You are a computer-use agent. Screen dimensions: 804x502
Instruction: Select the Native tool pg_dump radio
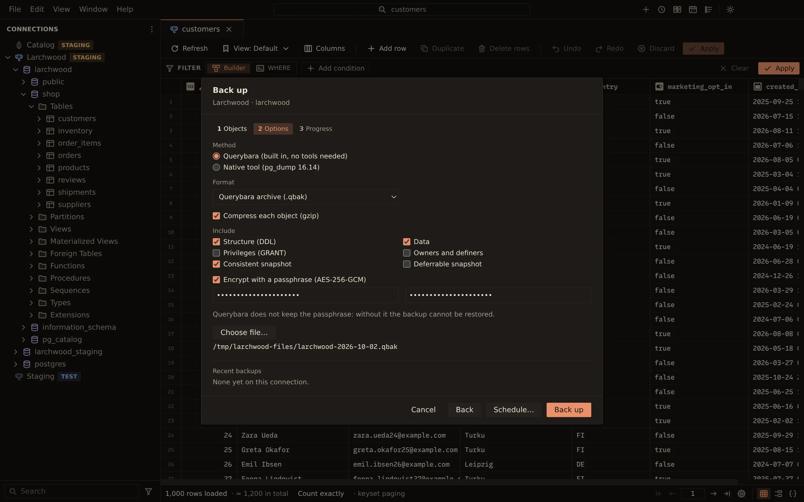click(x=216, y=167)
